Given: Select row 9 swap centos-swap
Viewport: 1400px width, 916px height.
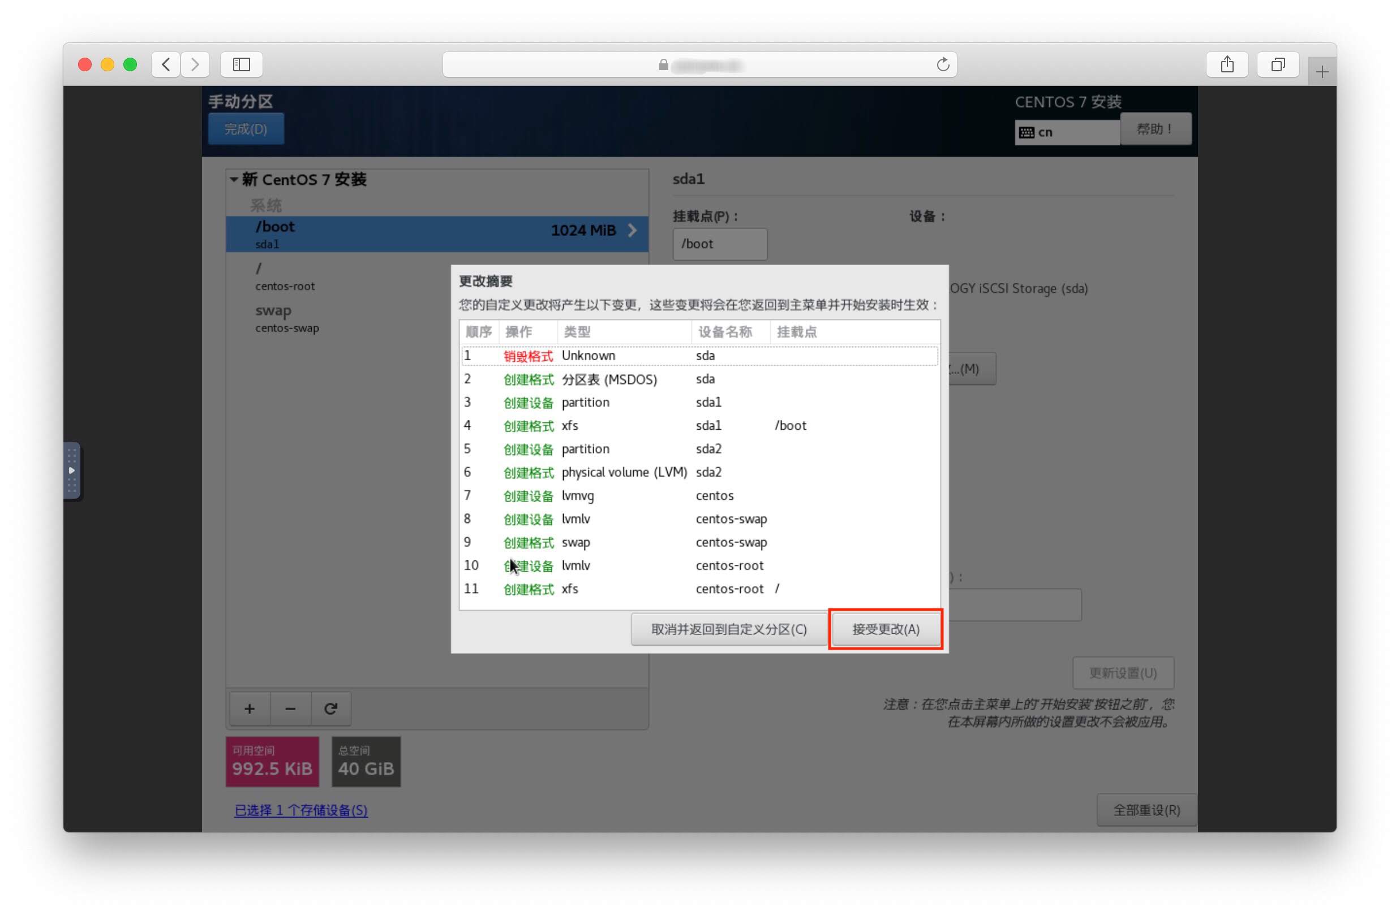Looking at the screenshot, I should tap(699, 542).
